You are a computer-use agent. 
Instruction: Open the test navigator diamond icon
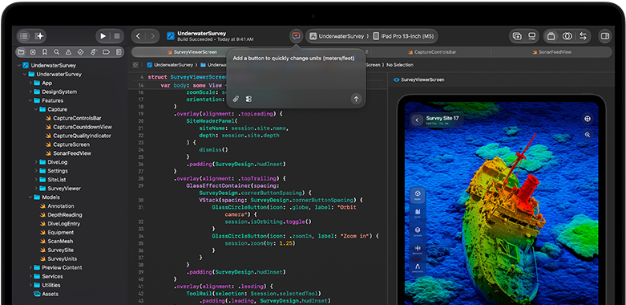pyautogui.click(x=80, y=52)
